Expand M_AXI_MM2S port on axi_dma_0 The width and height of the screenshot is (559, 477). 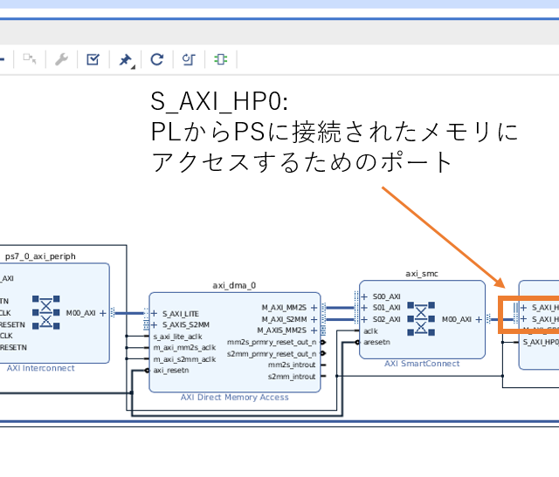coord(313,308)
